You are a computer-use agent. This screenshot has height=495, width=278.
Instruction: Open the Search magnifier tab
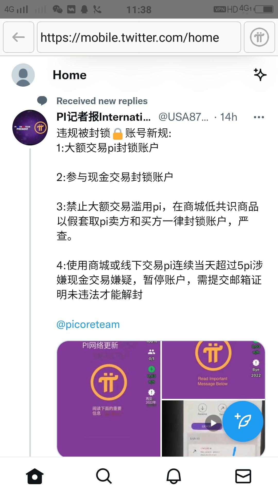pyautogui.click(x=104, y=476)
